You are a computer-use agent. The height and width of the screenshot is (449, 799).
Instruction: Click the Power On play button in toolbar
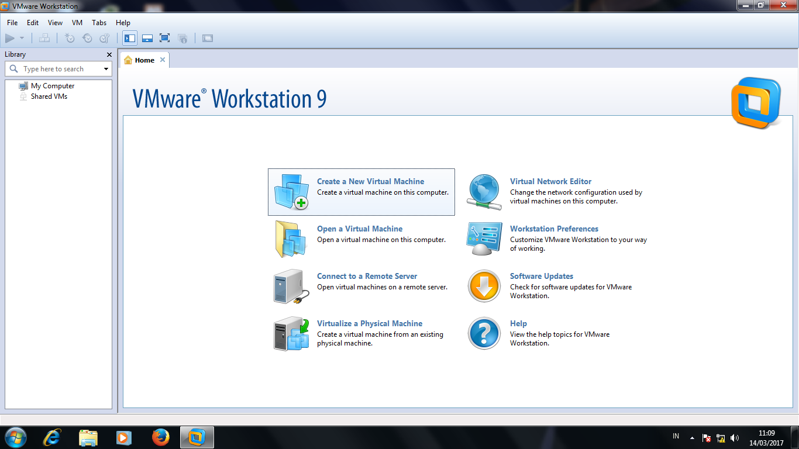click(10, 39)
